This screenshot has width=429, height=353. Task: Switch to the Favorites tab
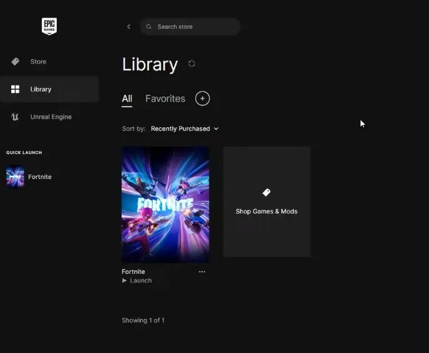[165, 99]
